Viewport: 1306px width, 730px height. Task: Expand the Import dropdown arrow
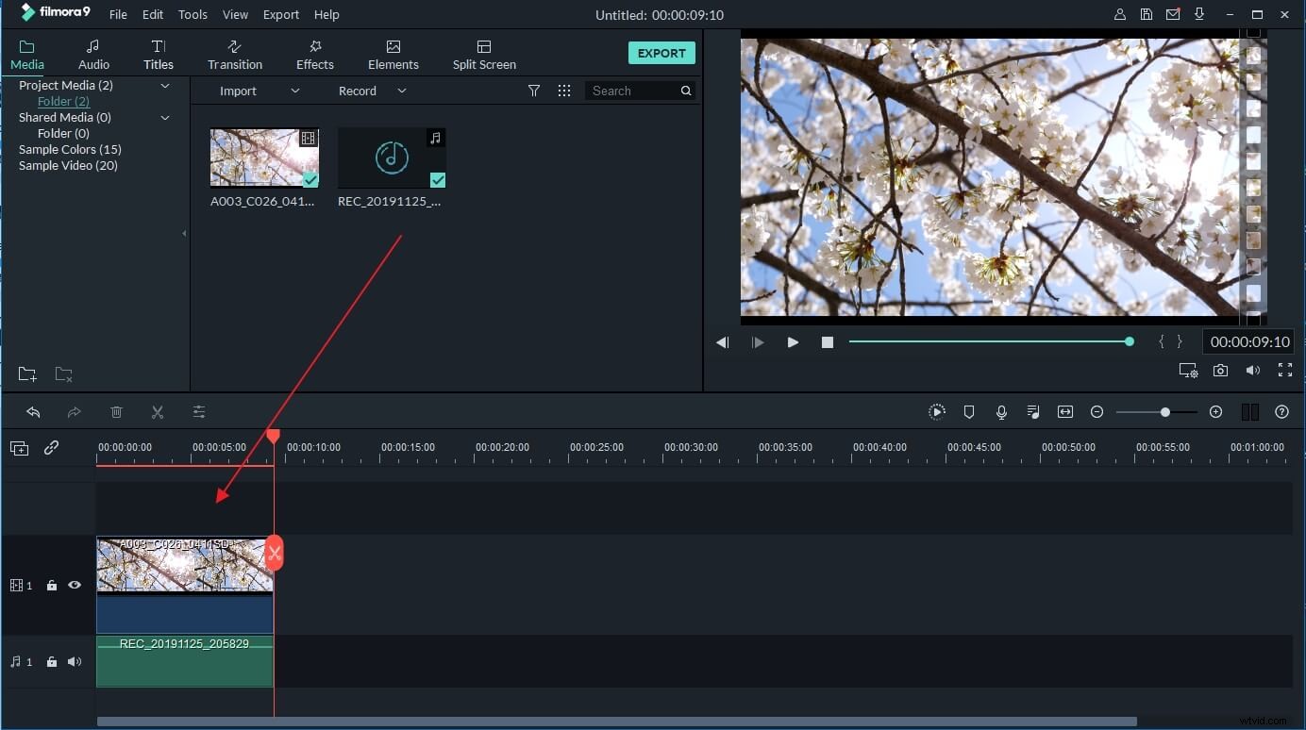pos(294,91)
